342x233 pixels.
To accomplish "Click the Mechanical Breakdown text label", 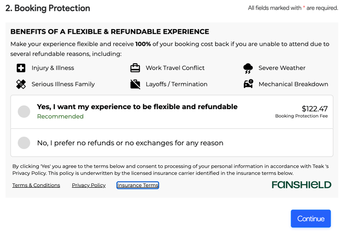I will point(293,84).
